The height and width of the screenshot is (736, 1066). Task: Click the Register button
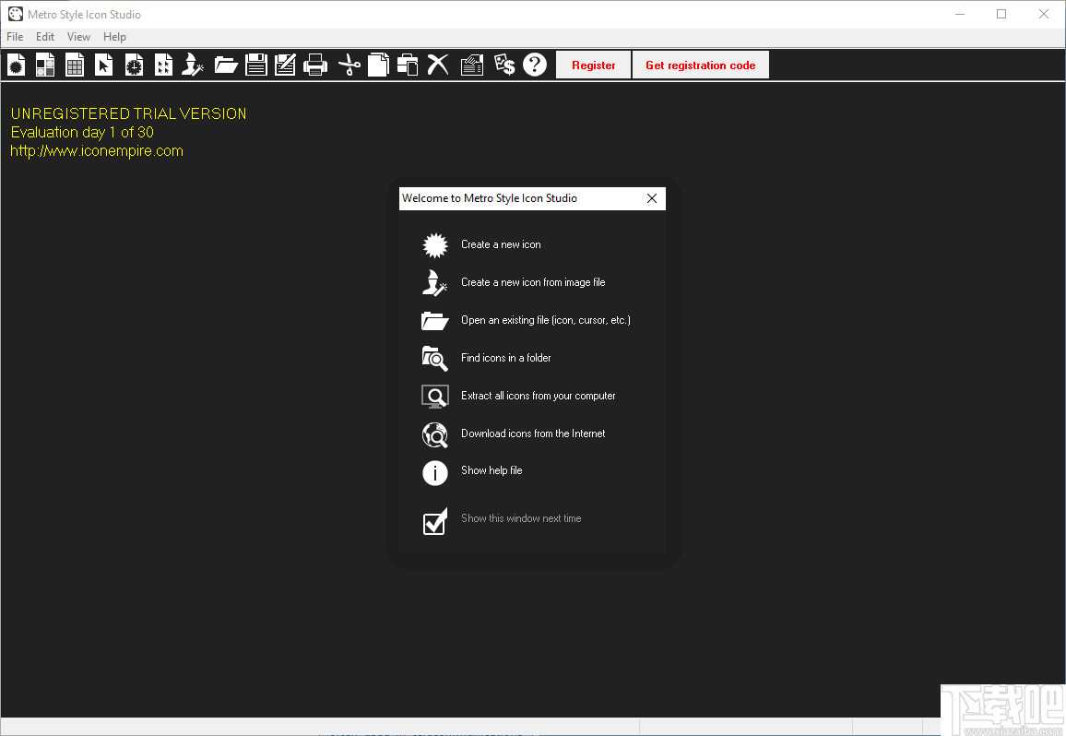pos(594,65)
